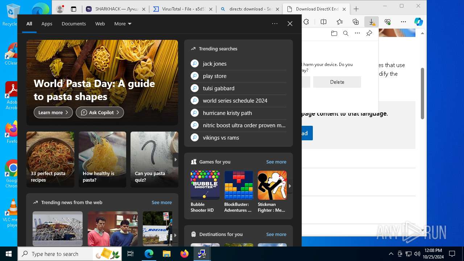Close the Windows search panel
Viewport: 464px width, 261px height.
pyautogui.click(x=290, y=24)
